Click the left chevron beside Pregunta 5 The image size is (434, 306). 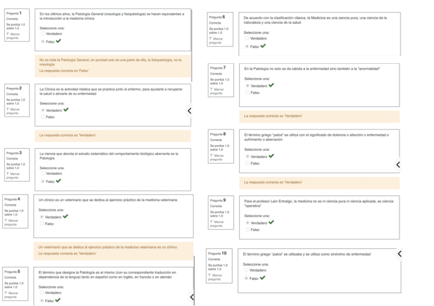pyautogui.click(x=192, y=297)
